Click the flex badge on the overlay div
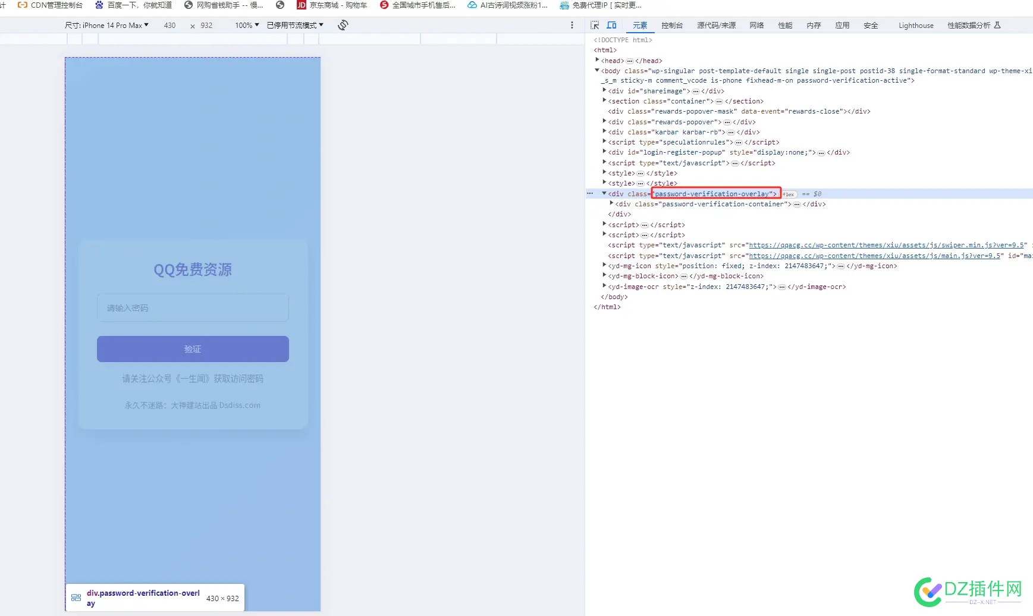1033x616 pixels. pyautogui.click(x=789, y=194)
